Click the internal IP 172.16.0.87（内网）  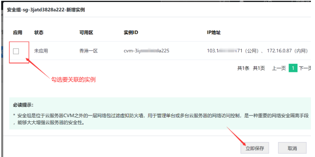point(287,51)
